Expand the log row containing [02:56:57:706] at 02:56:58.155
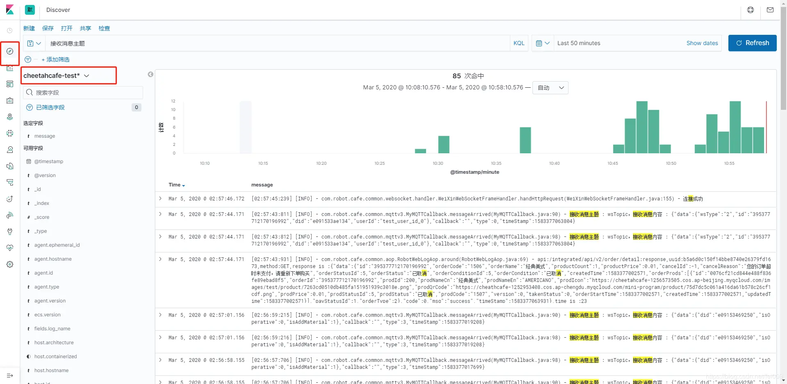Screen dimensions: 787x384 (160, 360)
